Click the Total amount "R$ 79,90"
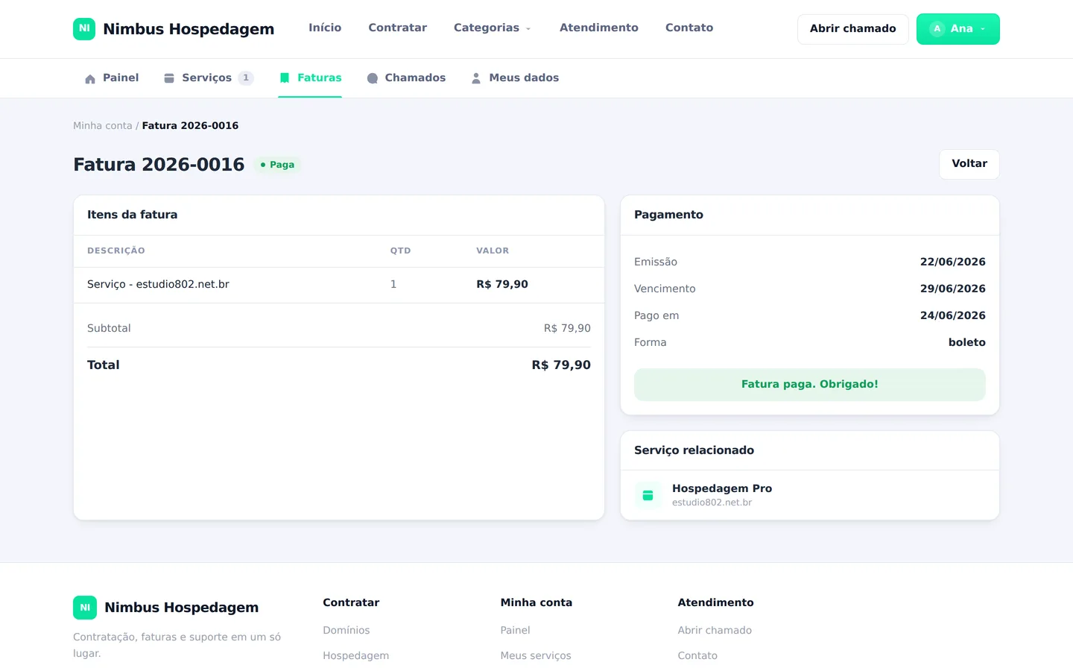Screen dimensions: 1073x671 [561, 365]
